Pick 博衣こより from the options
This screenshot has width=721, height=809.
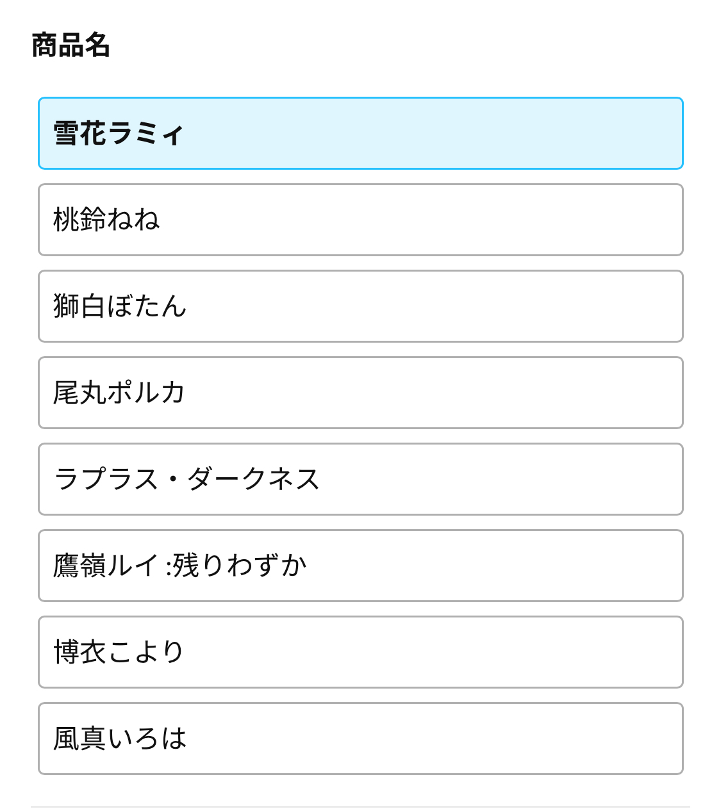(360, 652)
